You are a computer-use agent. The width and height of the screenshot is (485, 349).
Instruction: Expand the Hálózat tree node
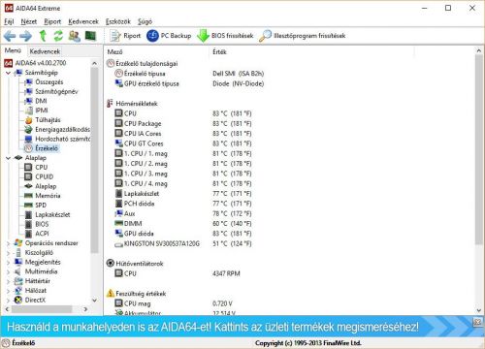click(8, 291)
